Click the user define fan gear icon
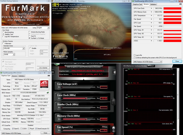Image resolution: width=183 pixels, height=135 pixels. click(x=113, y=129)
